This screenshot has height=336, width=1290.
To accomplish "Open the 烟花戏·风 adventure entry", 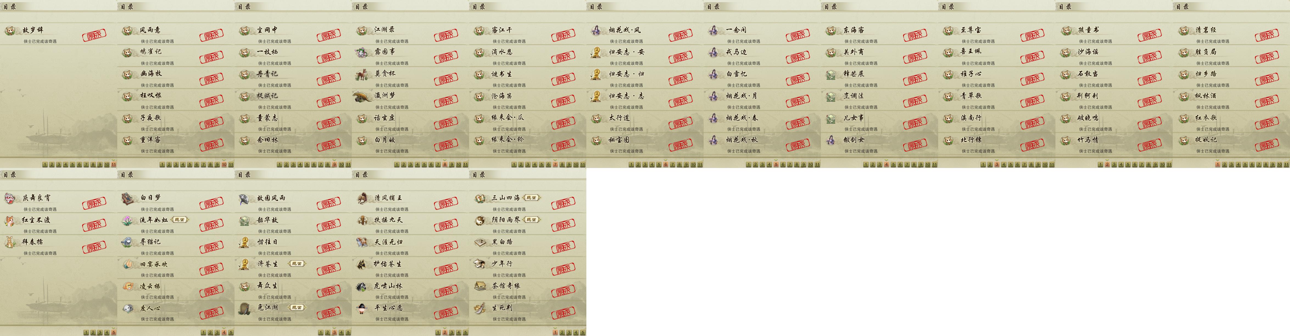I will (645, 34).
